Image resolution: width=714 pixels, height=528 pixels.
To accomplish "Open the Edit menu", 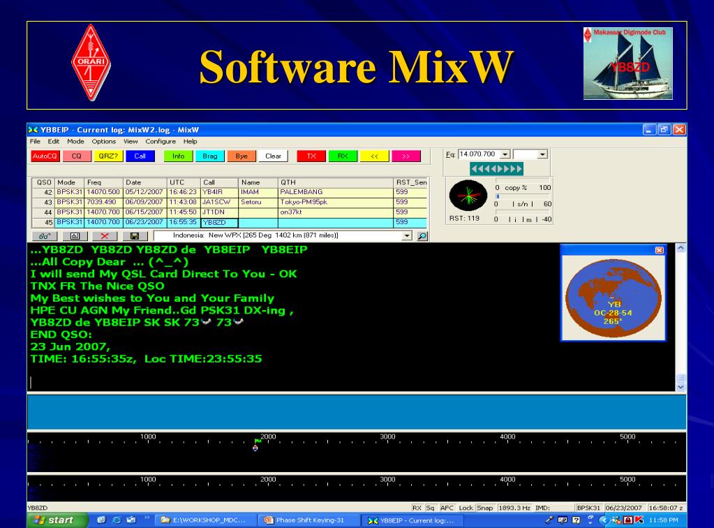I will tap(54, 142).
